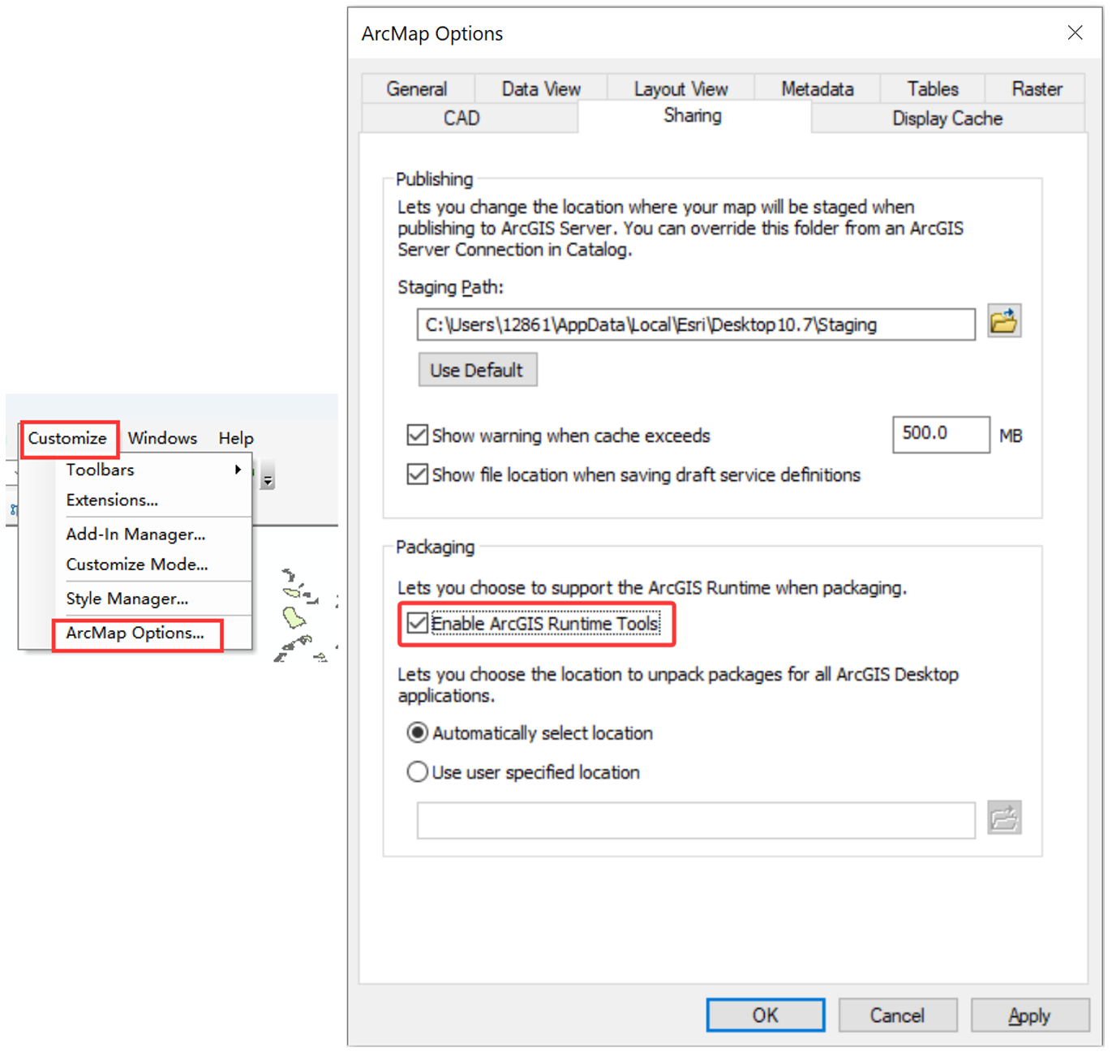This screenshot has height=1052, width=1112.
Task: Open the Windows menu
Action: tap(162, 439)
